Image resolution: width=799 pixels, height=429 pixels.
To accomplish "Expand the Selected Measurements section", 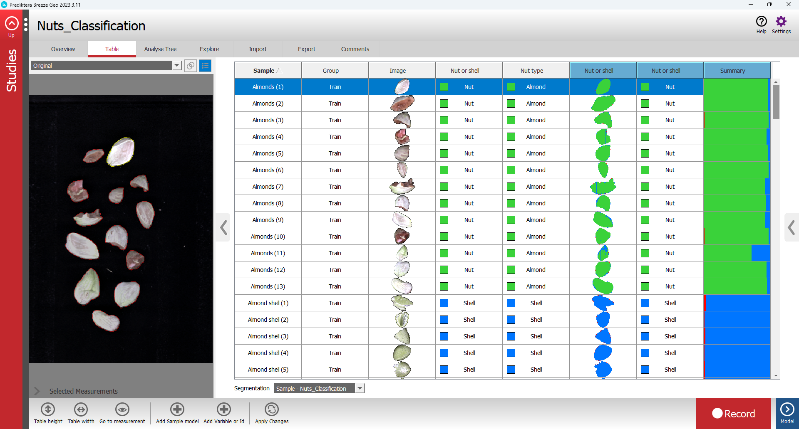I will pyautogui.click(x=37, y=391).
